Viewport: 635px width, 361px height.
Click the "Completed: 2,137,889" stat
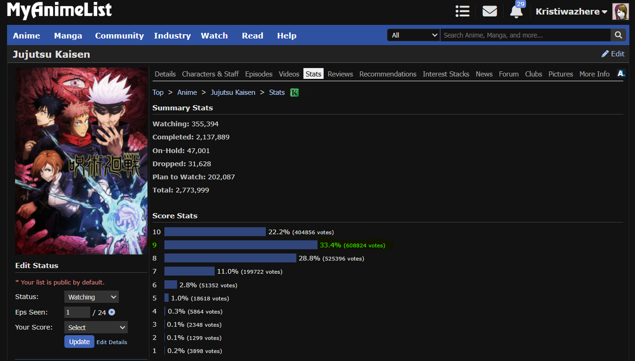pos(191,137)
